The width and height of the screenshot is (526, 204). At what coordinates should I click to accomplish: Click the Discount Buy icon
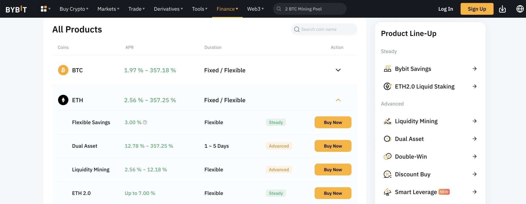coord(387,174)
